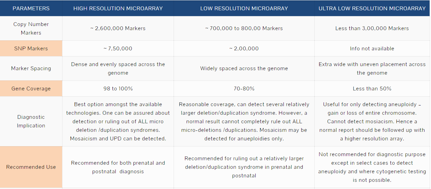Click the ~ 2,600,000 Markers cell

(118, 28)
